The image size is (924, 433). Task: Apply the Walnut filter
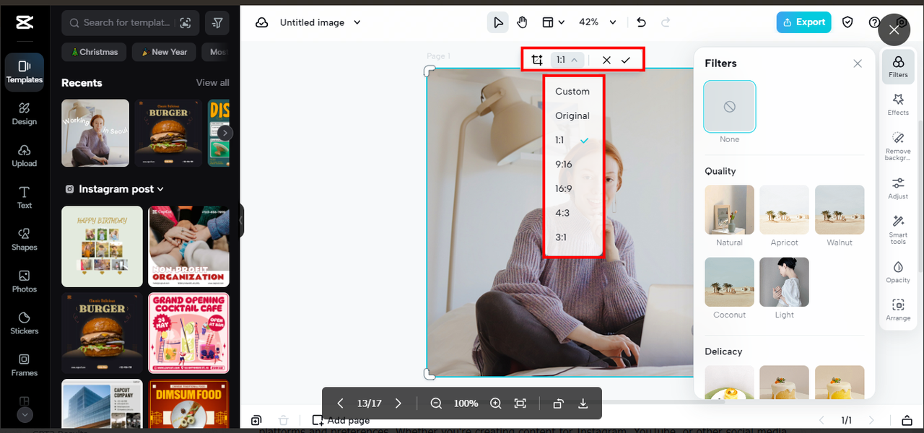tap(840, 210)
